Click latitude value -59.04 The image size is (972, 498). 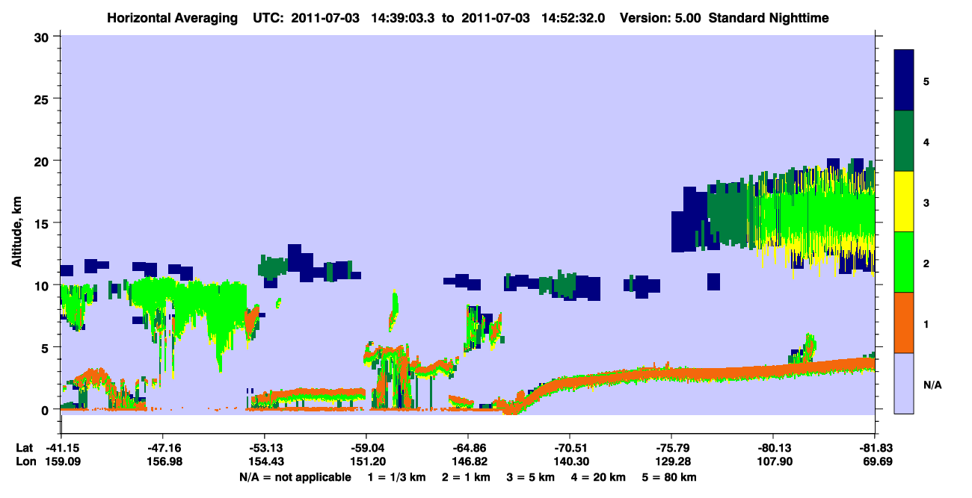click(x=366, y=447)
